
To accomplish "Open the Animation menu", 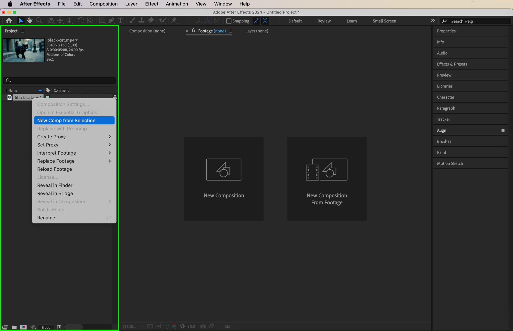I will pos(177,4).
